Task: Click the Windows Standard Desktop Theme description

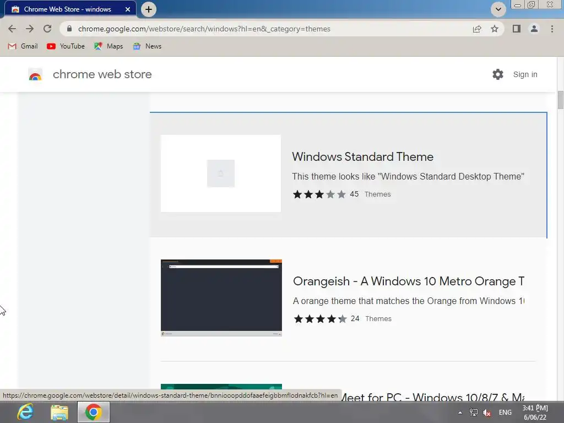Action: (408, 177)
